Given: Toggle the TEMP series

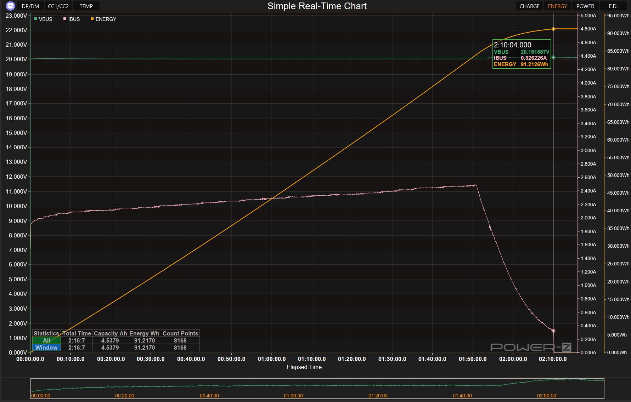Looking at the screenshot, I should [x=86, y=6].
